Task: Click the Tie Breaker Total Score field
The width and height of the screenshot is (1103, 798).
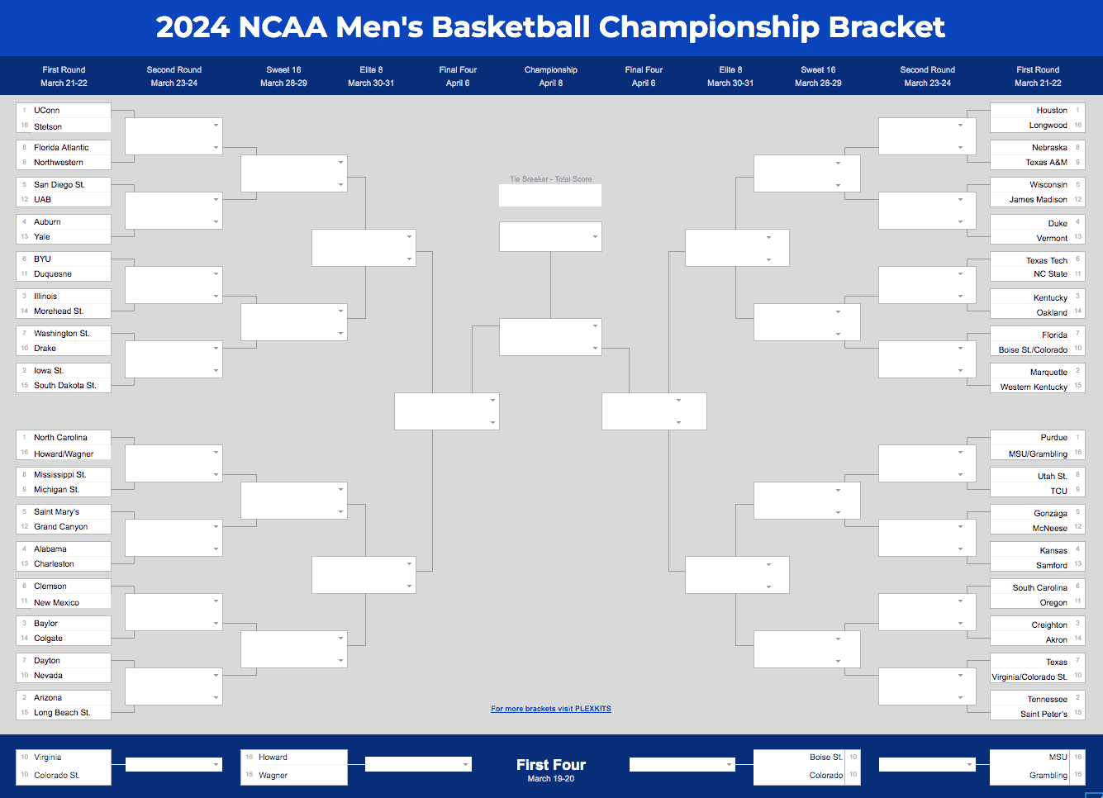Action: pos(549,196)
